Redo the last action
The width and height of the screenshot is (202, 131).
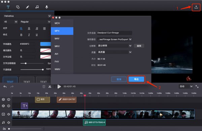(12, 87)
